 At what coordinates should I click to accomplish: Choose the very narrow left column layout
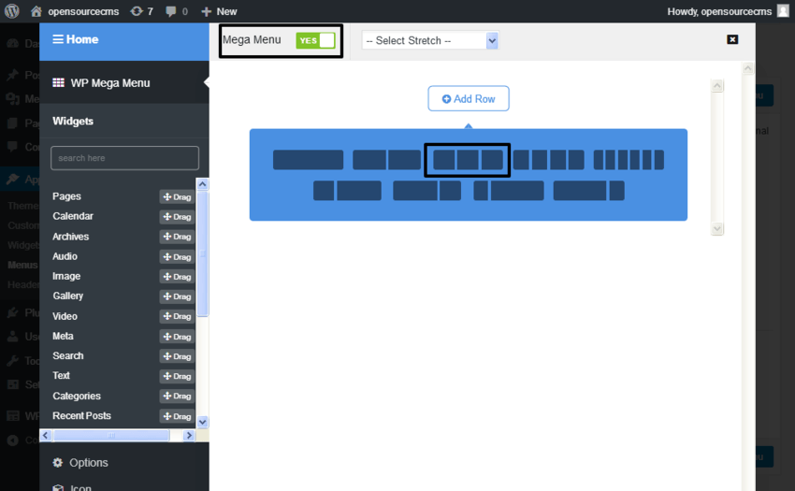(509, 191)
